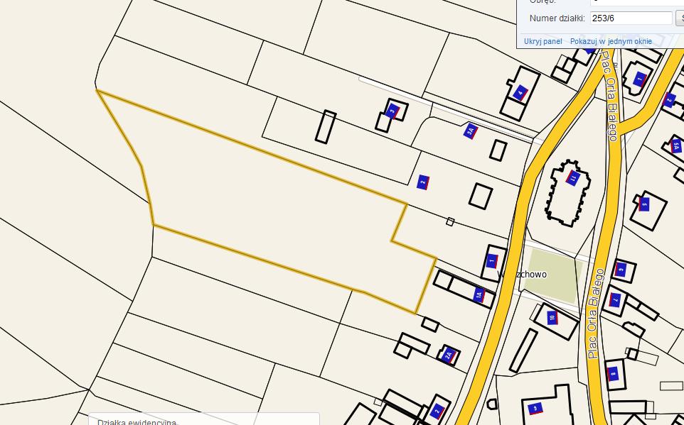This screenshot has height=425, width=684.
Task: Select marker 9 in the building above marker 7
Action: coord(620,270)
